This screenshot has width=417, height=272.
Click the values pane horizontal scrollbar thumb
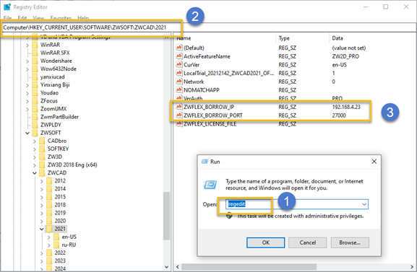249,267
